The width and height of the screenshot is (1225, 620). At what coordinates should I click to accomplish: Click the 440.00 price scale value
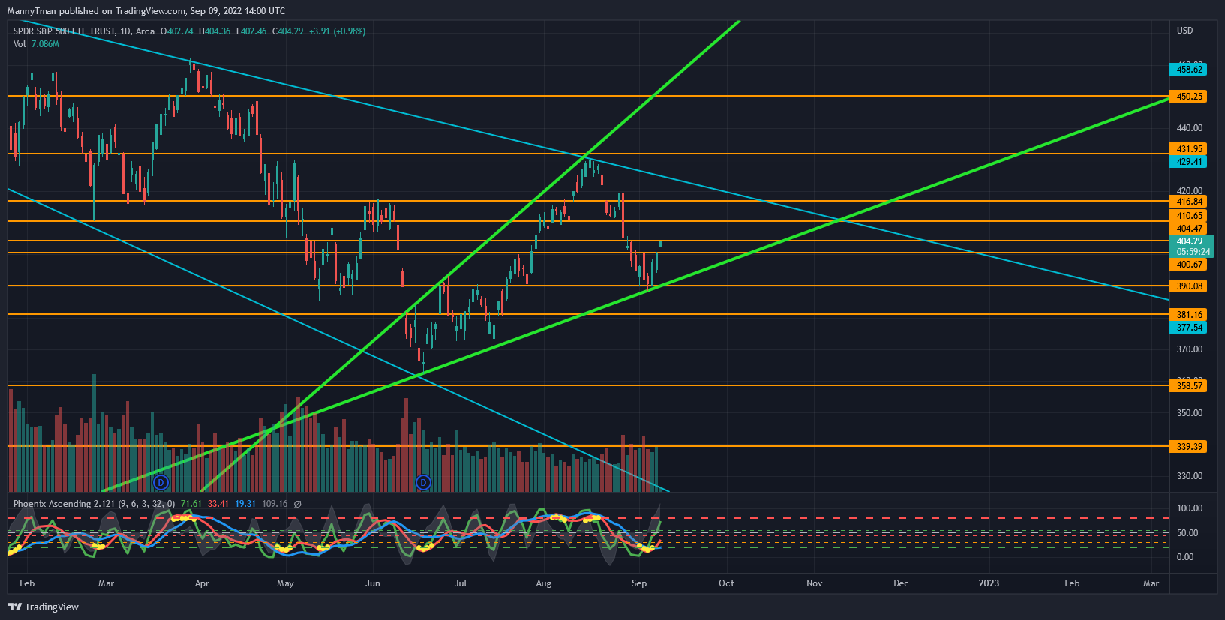[1190, 128]
